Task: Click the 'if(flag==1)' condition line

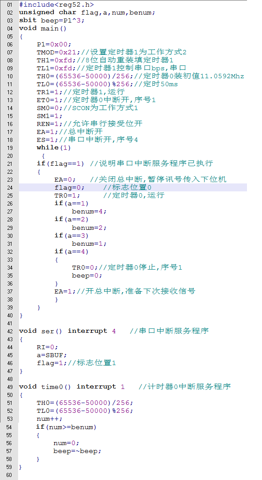Action: (x=61, y=164)
